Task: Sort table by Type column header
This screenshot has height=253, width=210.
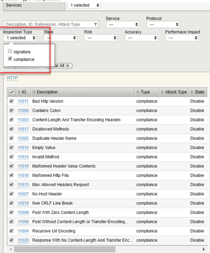Action: (145, 92)
